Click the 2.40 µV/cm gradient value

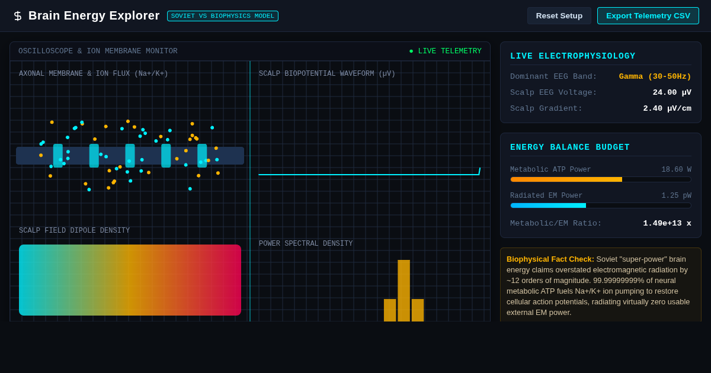pos(667,108)
